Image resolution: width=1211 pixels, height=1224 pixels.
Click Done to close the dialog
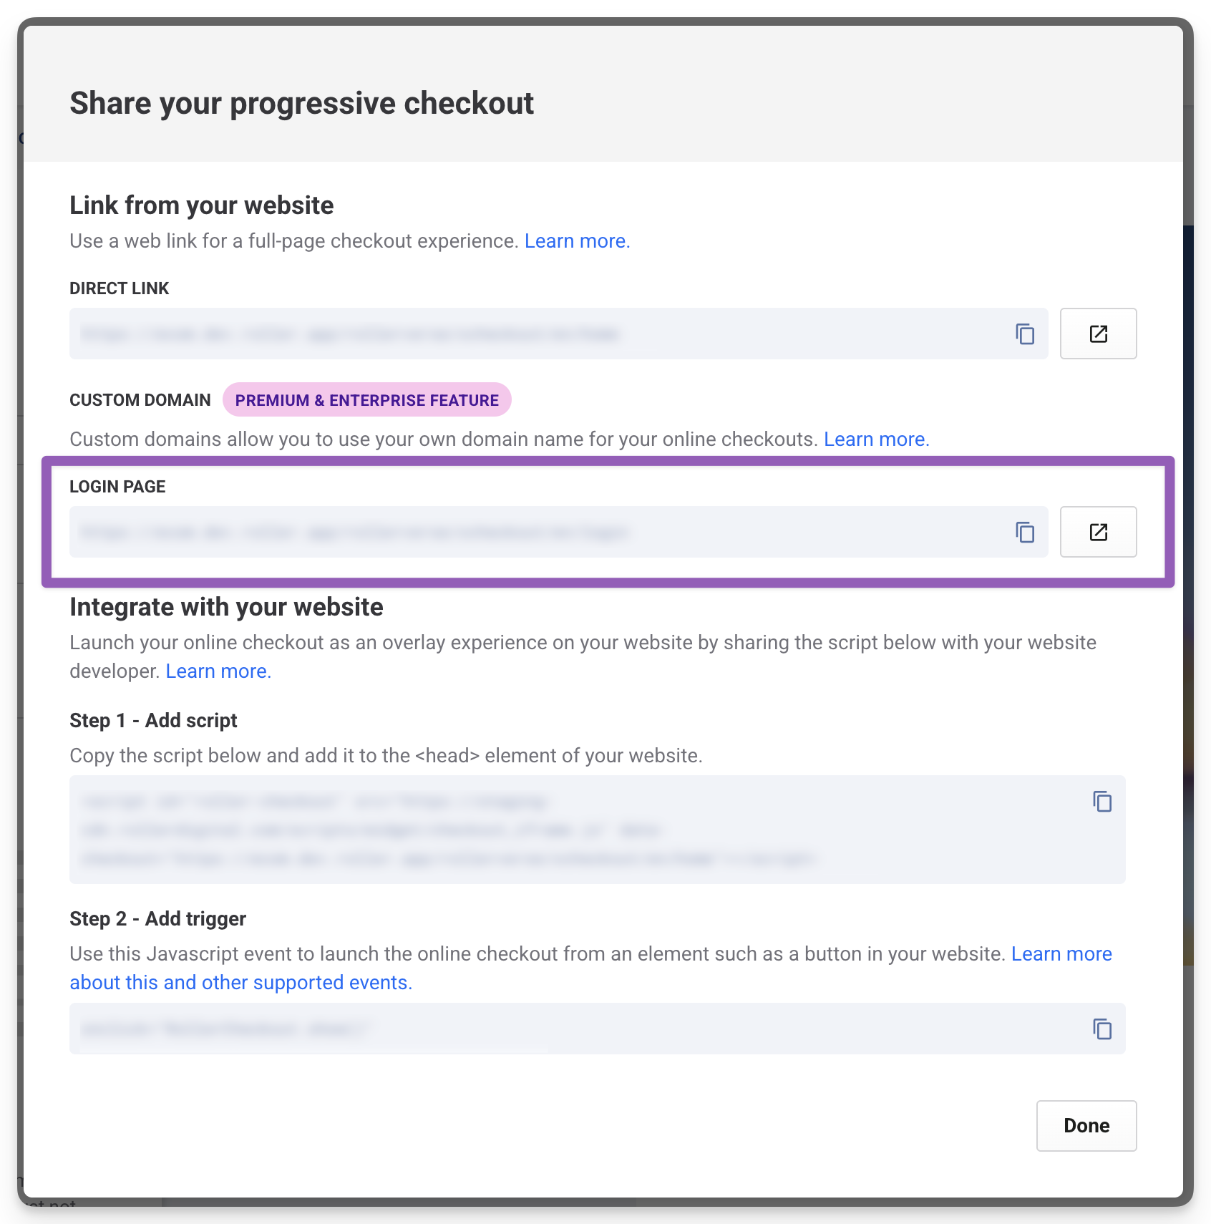[1086, 1126]
